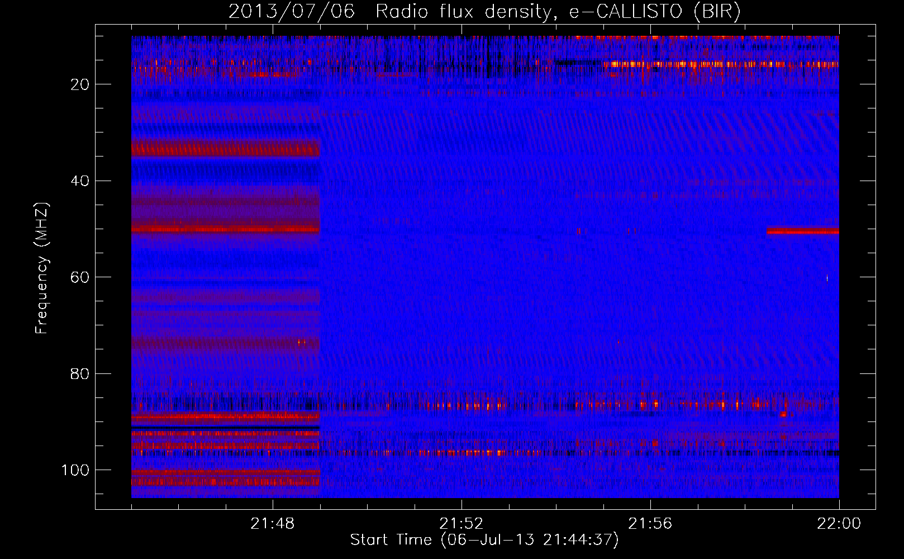Click the 'Frequency (MHZ)' axis label
The width and height of the screenshot is (904, 559).
pos(42,268)
